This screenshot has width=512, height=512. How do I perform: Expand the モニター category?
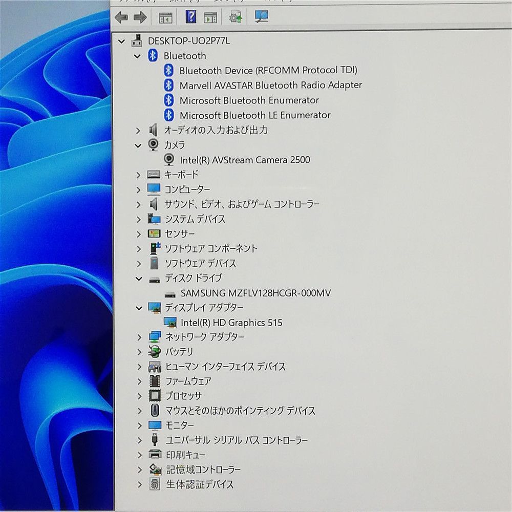coord(139,425)
